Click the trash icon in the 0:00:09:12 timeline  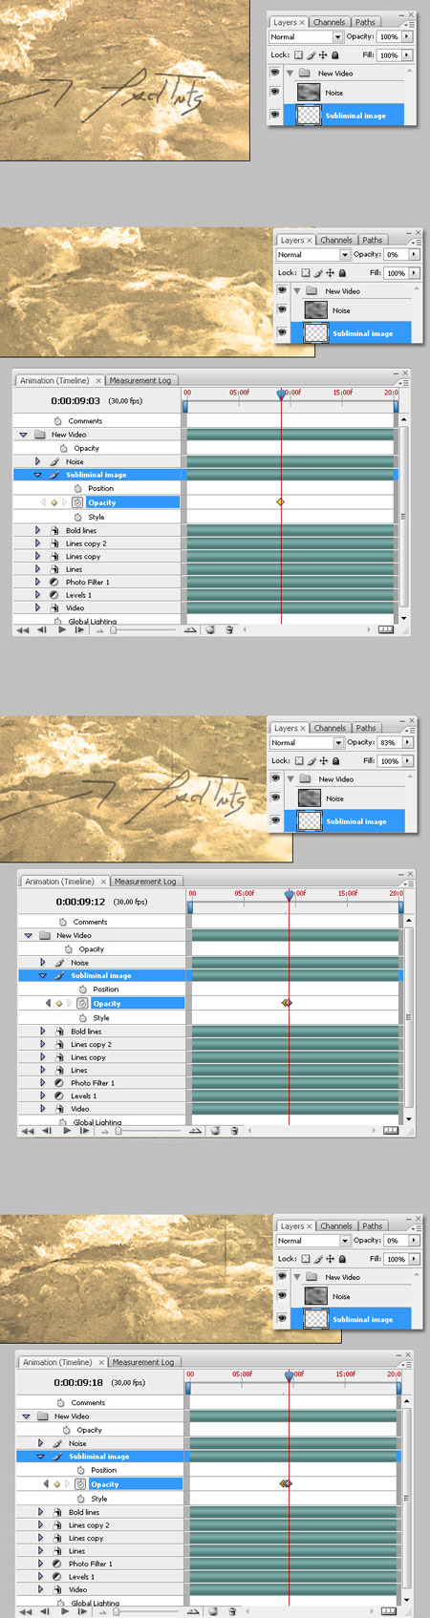[234, 1130]
